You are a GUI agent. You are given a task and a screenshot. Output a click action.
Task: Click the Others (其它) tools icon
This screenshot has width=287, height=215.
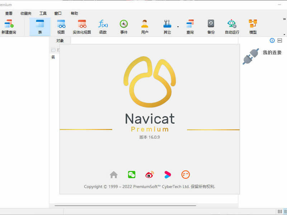click(x=167, y=27)
